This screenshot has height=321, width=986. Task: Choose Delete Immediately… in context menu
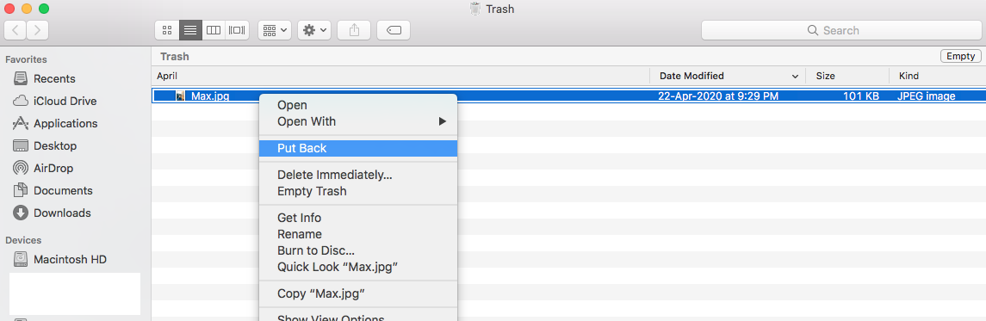[x=358, y=176]
